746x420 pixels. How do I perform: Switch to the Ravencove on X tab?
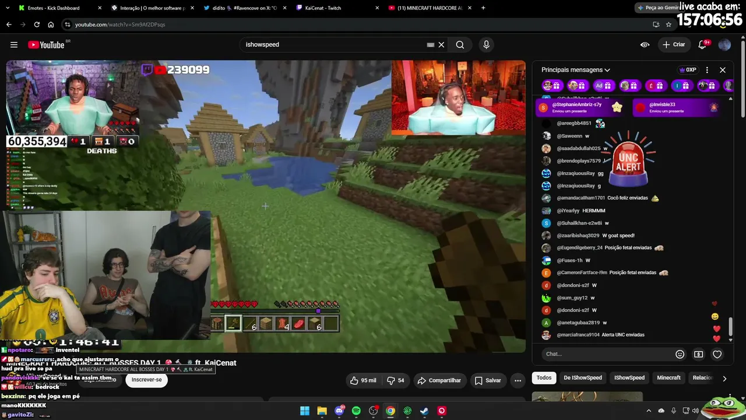tap(244, 8)
